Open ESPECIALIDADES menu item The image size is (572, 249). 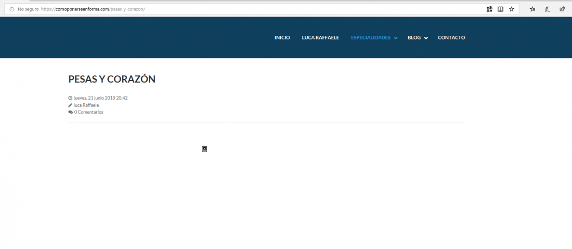click(x=371, y=37)
